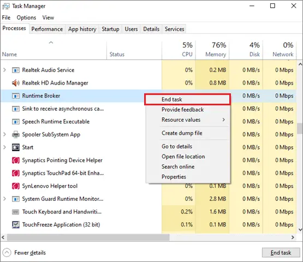This screenshot has width=303, height=262.
Task: Switch to the Performance tab
Action: tap(47, 29)
